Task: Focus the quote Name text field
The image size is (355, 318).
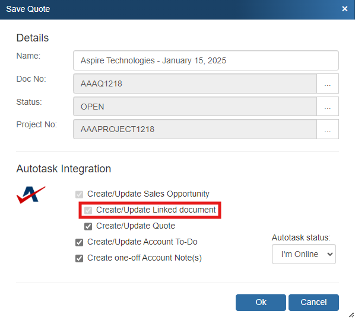Action: click(206, 60)
